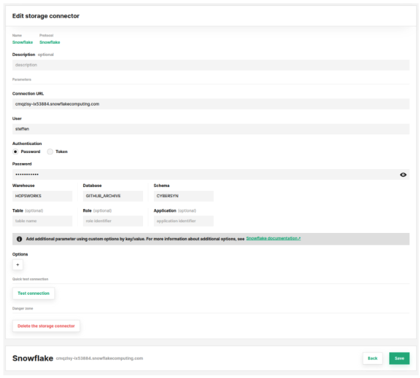Click the info icon in the grey banner
420x378 pixels.
coord(19,238)
